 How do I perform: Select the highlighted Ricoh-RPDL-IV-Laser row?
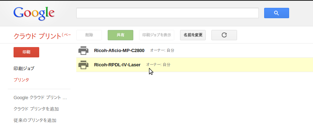pyautogui.click(x=195, y=65)
